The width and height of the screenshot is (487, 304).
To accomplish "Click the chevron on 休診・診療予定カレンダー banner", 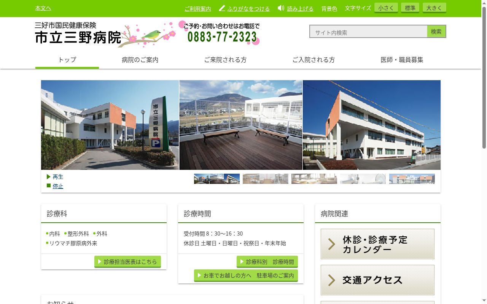I will (x=332, y=244).
